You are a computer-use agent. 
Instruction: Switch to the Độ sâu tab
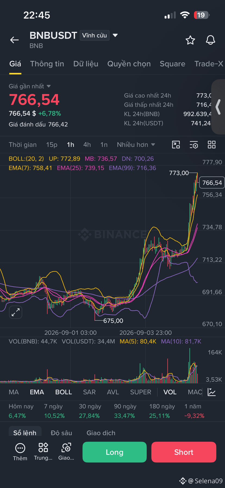coord(61,433)
